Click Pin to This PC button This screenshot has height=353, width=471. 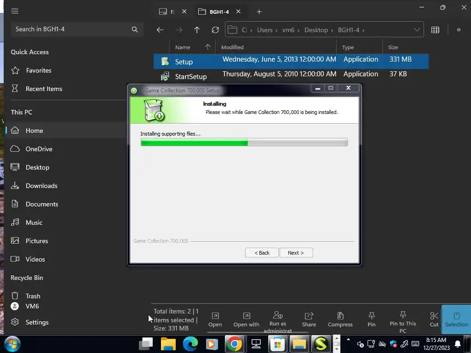pos(403,322)
